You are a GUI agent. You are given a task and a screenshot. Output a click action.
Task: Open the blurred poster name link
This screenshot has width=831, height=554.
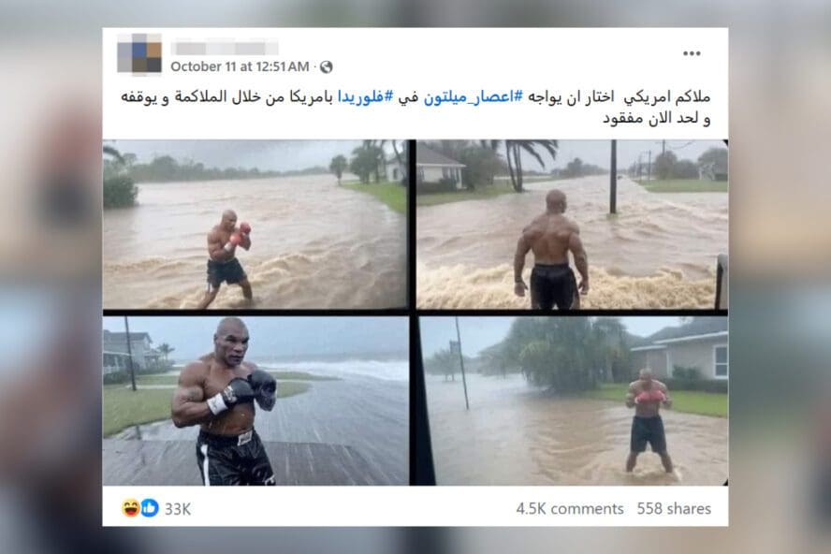pyautogui.click(x=225, y=49)
